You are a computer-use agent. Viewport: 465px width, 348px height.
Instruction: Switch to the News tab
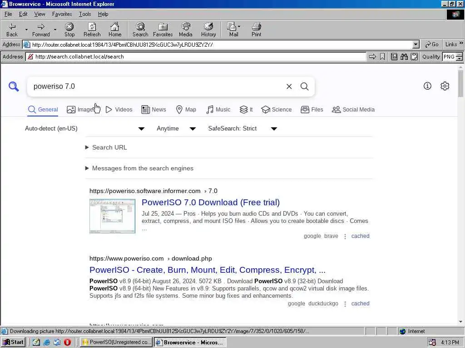(153, 110)
